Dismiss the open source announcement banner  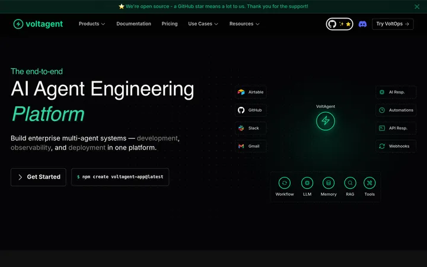[x=417, y=7]
